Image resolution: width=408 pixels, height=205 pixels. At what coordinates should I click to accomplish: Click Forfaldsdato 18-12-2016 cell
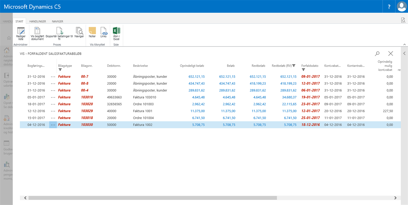311,125
